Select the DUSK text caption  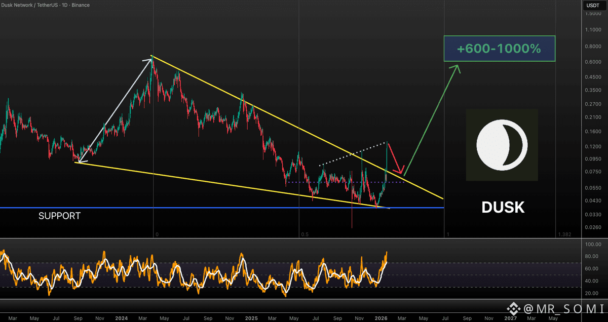(502, 207)
